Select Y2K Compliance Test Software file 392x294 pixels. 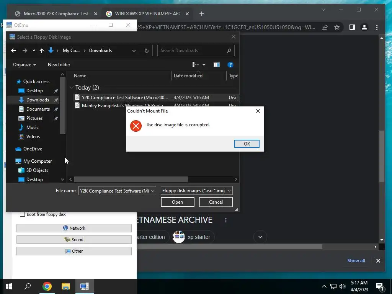coord(125,98)
